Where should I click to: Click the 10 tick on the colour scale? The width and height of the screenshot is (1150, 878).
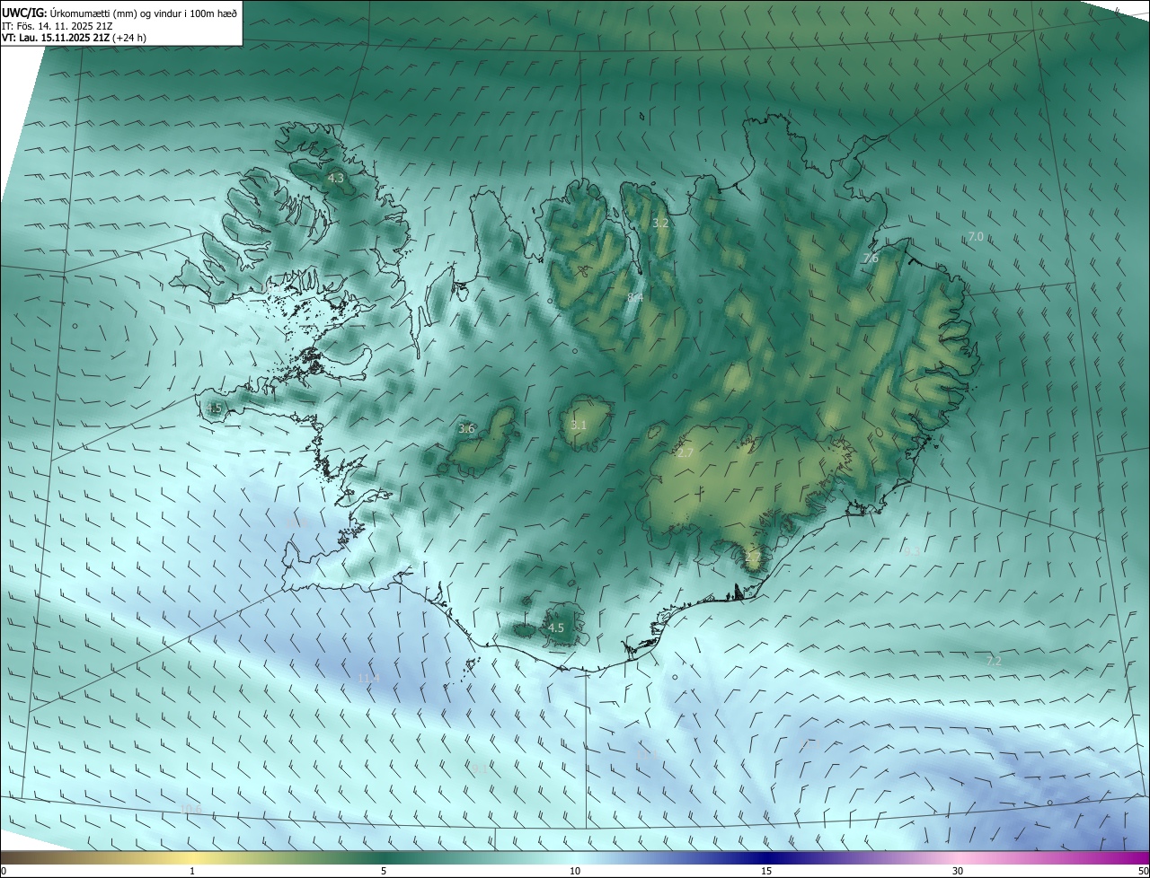point(575,871)
